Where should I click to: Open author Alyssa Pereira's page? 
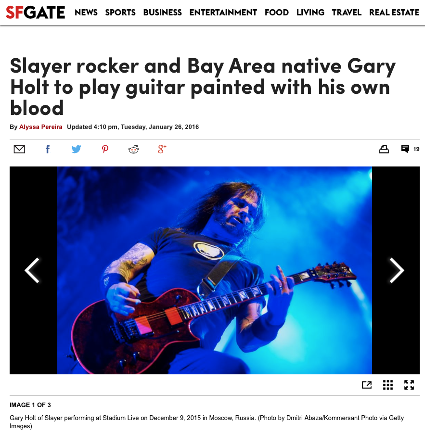coord(41,127)
